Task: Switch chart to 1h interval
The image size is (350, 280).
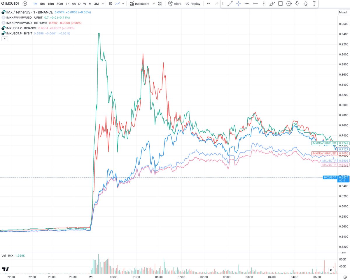Action: coord(67,4)
